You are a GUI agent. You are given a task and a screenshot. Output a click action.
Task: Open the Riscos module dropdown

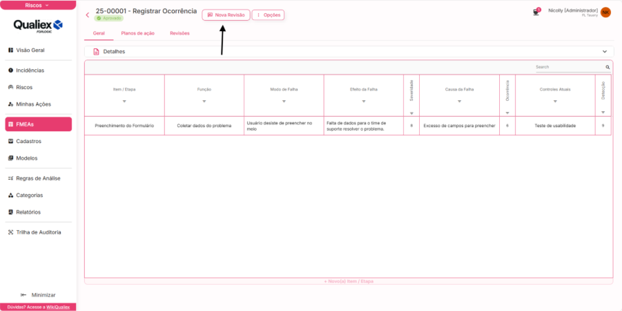[x=38, y=5]
